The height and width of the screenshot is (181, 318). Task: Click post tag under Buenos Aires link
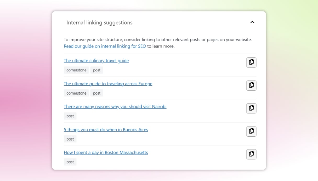click(x=70, y=139)
